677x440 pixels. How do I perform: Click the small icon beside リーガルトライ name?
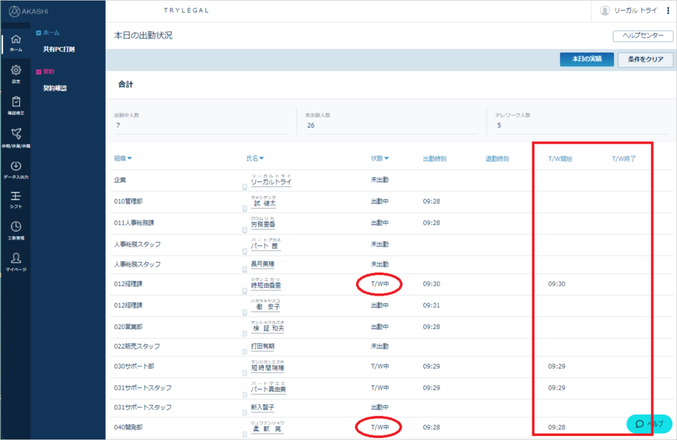click(x=244, y=187)
